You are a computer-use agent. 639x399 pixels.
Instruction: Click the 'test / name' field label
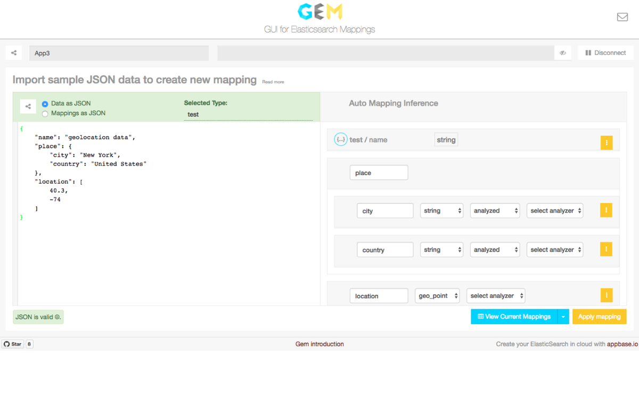(368, 140)
